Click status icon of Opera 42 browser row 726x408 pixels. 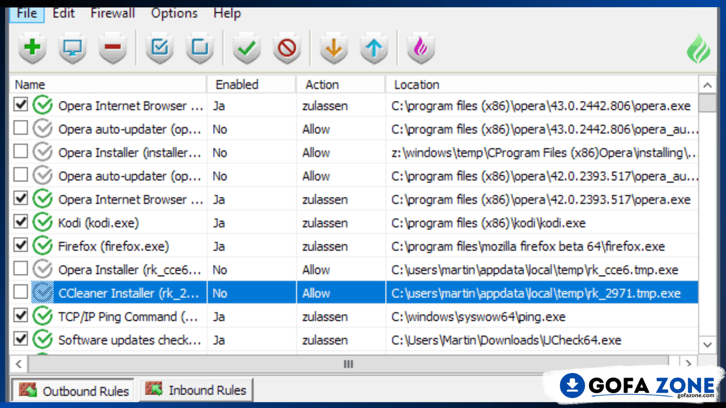[43, 199]
